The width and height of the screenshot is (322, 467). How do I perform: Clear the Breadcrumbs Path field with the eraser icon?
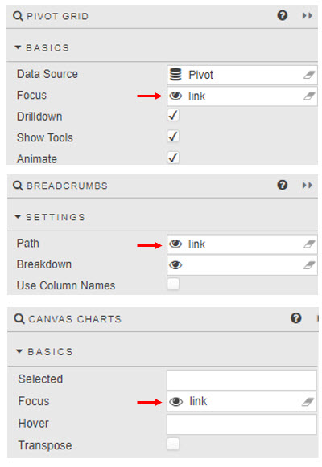coord(309,244)
